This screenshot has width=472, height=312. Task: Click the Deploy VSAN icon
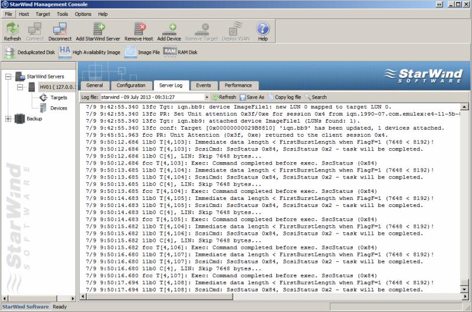[235, 31]
